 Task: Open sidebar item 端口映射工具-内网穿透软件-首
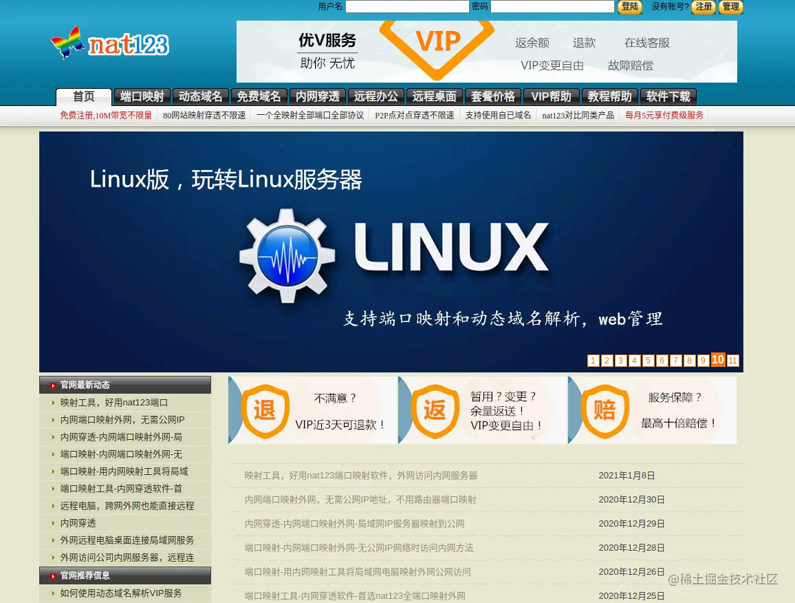[121, 489]
